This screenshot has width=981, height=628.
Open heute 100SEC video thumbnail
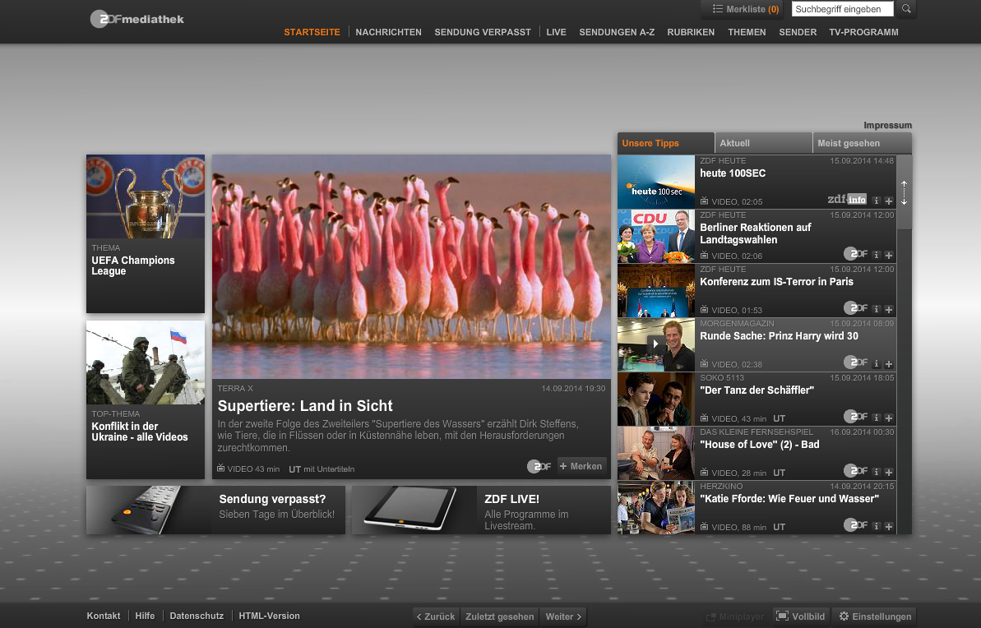(x=655, y=182)
